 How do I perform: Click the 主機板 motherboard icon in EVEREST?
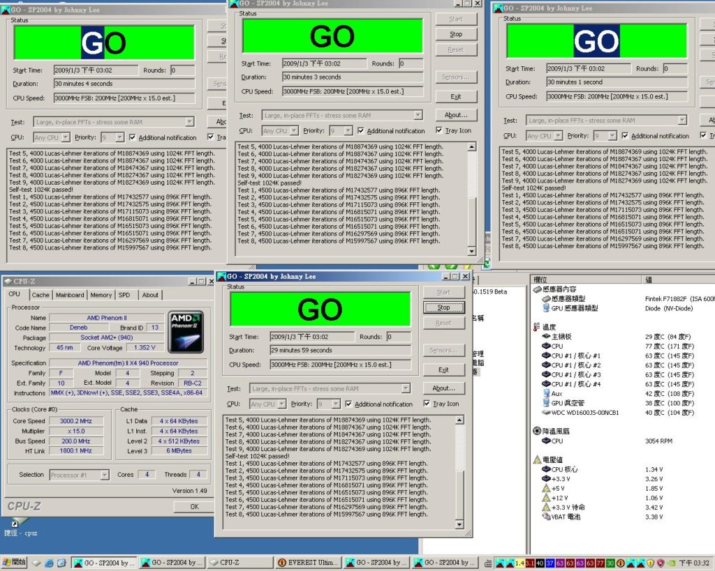(546, 337)
